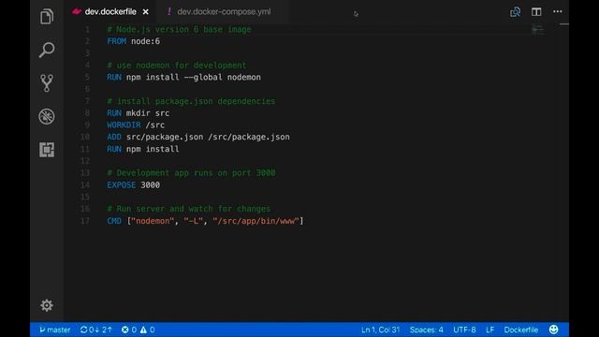Change end of line sequence LF

(x=490, y=330)
